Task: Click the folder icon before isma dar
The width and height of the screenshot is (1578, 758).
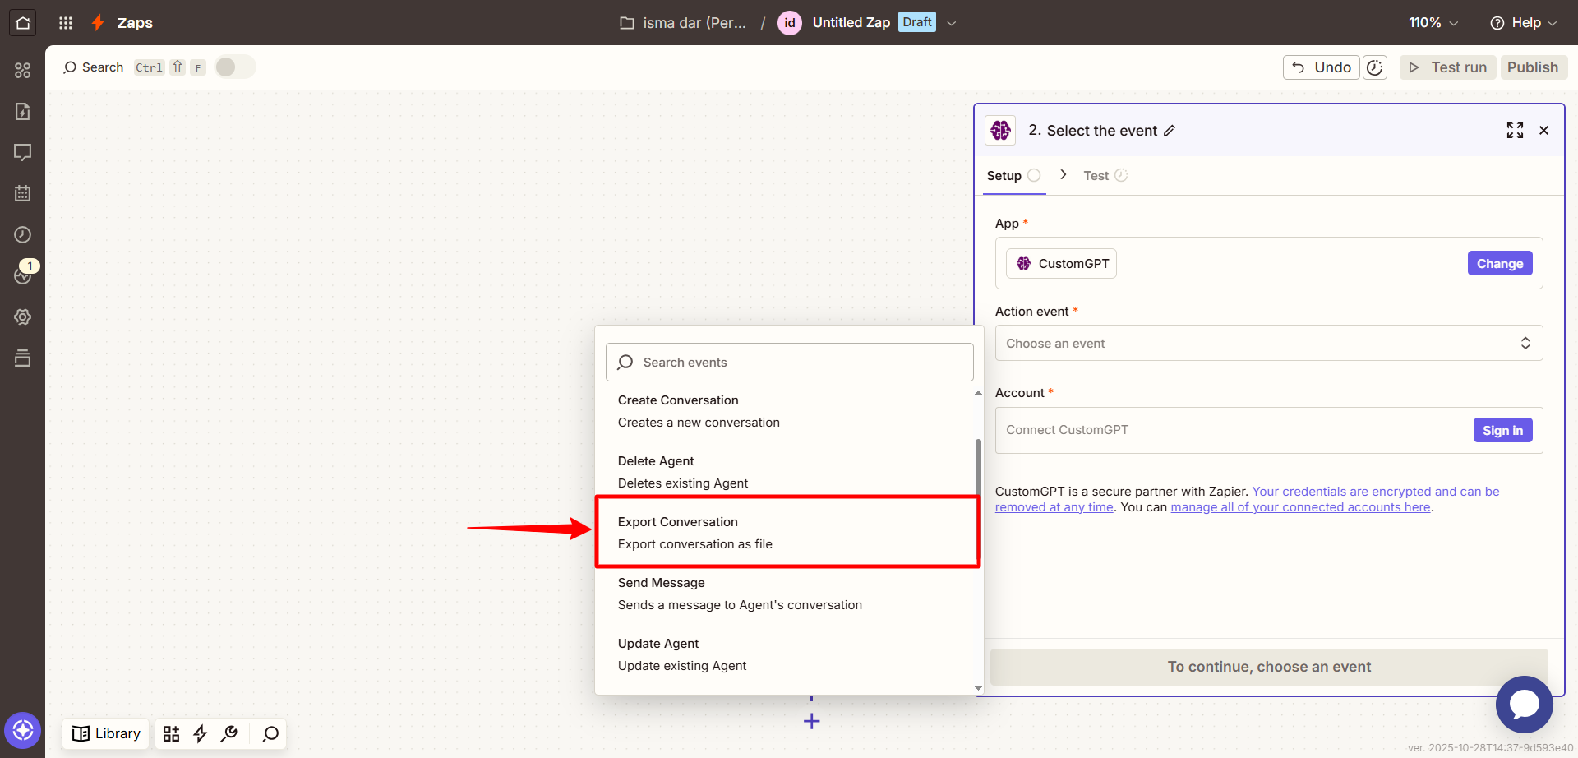Action: (627, 23)
